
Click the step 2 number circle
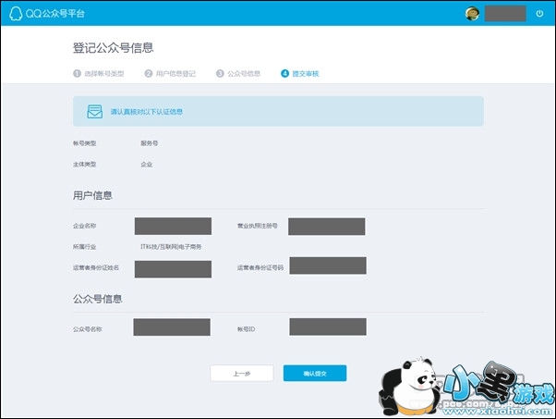pos(148,73)
